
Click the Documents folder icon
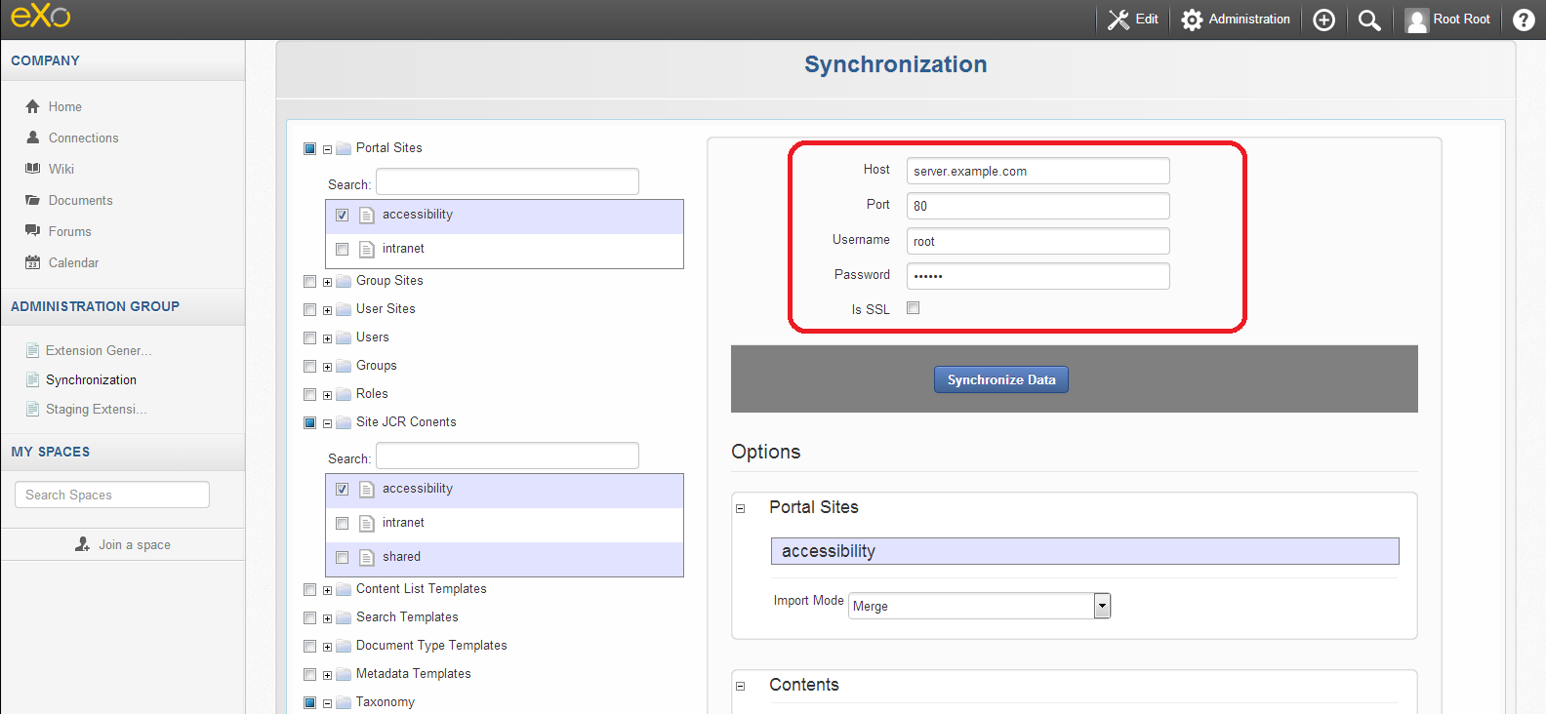tap(33, 200)
